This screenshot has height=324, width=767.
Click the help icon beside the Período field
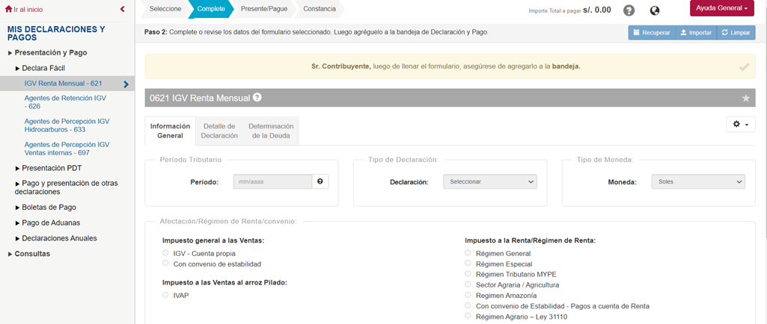click(x=320, y=181)
